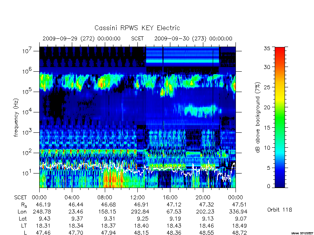
Task: Click the Lon value '336.94'
Action: click(238, 211)
